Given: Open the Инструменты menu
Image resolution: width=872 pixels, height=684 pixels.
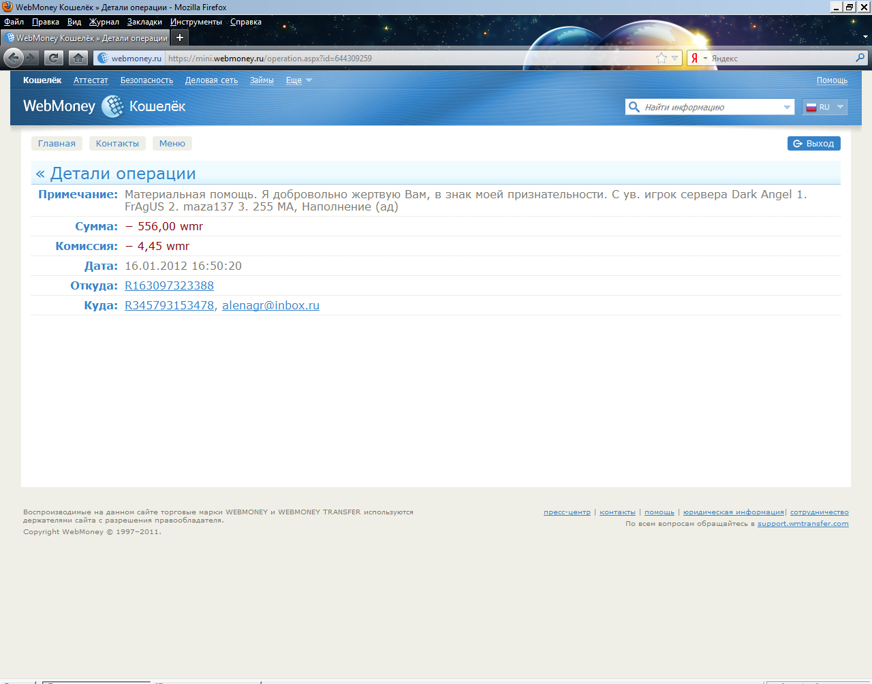Looking at the screenshot, I should point(196,22).
